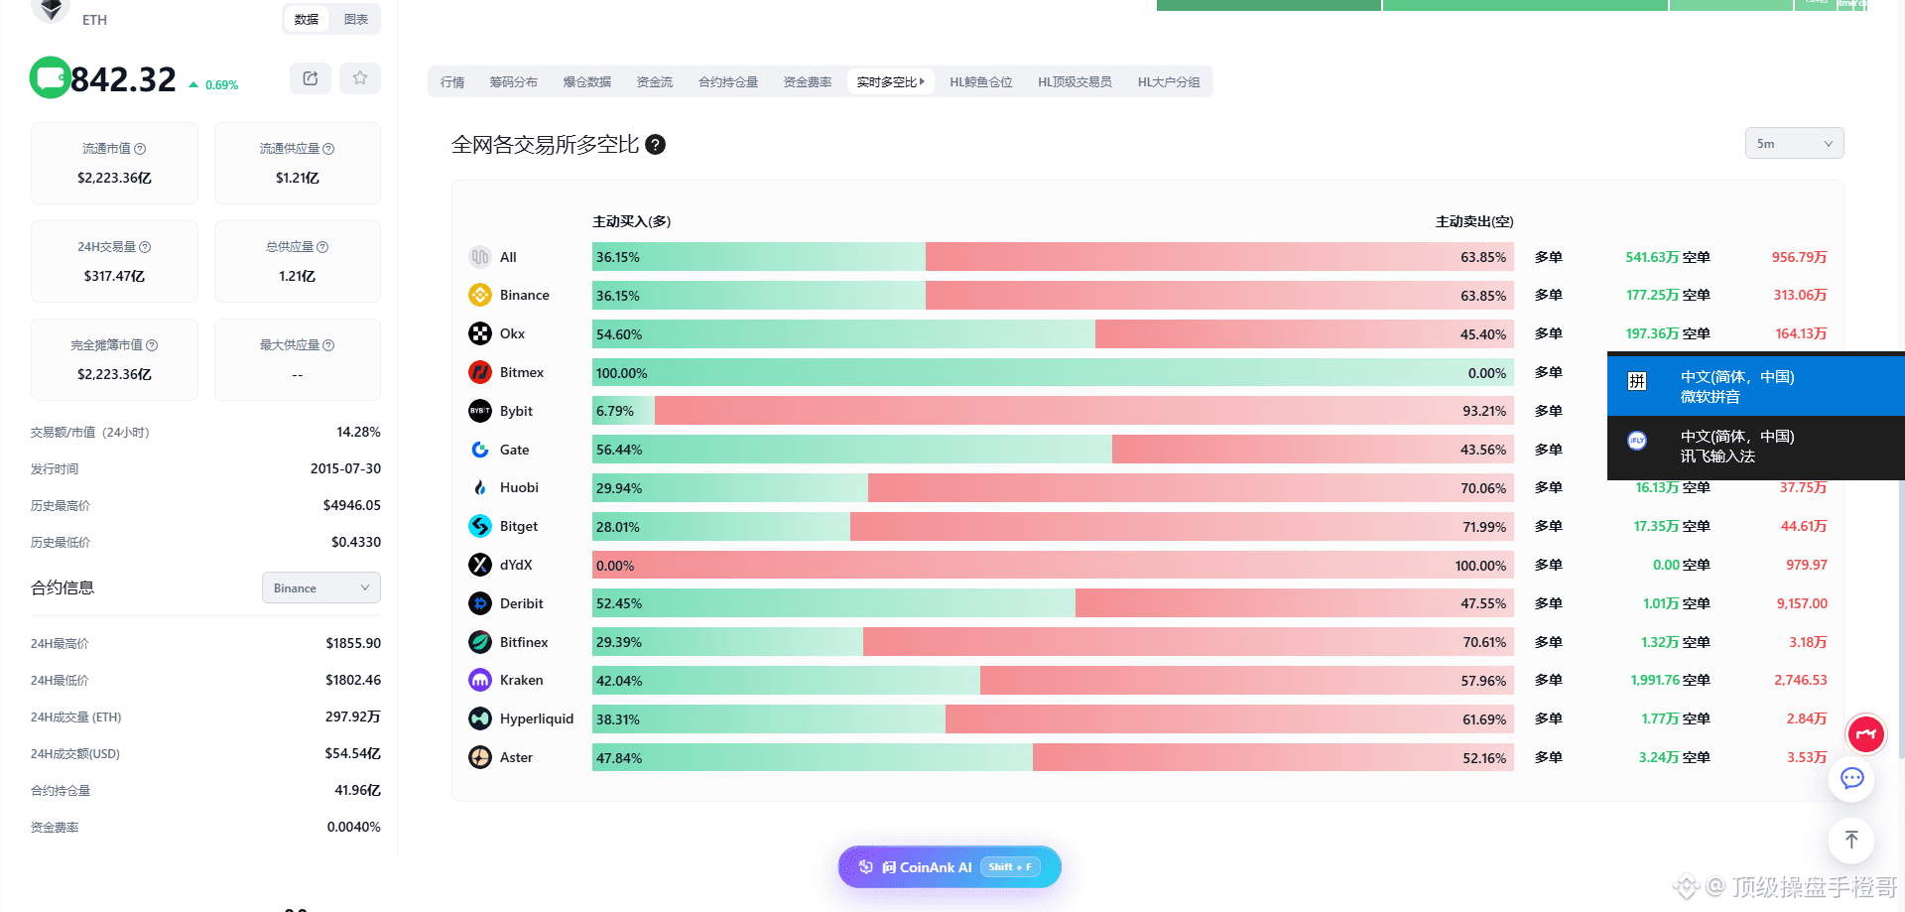The image size is (1905, 912).
Task: Choose 微软拼音 input method
Action: pyautogui.click(x=1756, y=386)
